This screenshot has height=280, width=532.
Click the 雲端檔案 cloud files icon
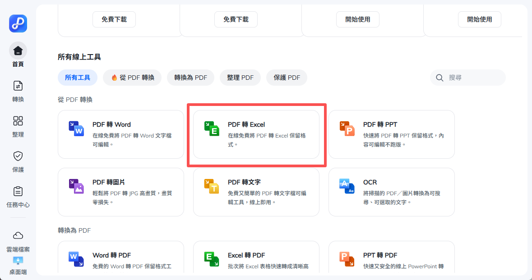[18, 235]
